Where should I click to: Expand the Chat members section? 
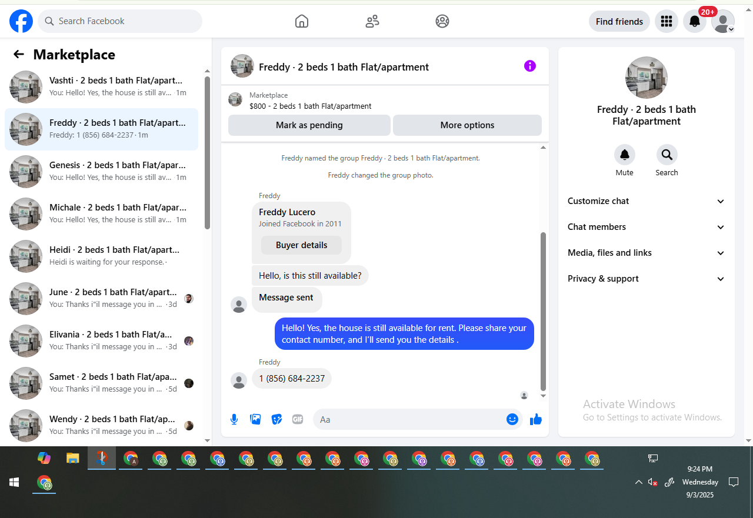point(647,227)
